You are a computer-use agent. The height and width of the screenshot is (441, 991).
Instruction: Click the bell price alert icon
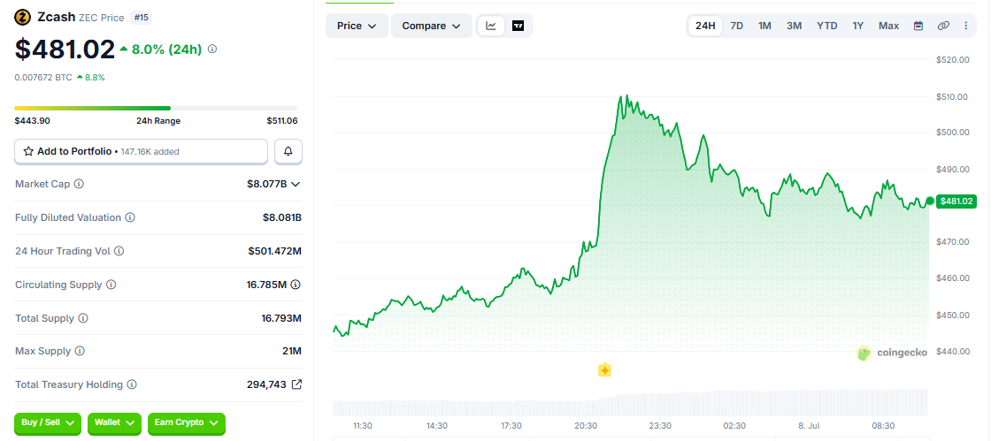coord(288,151)
